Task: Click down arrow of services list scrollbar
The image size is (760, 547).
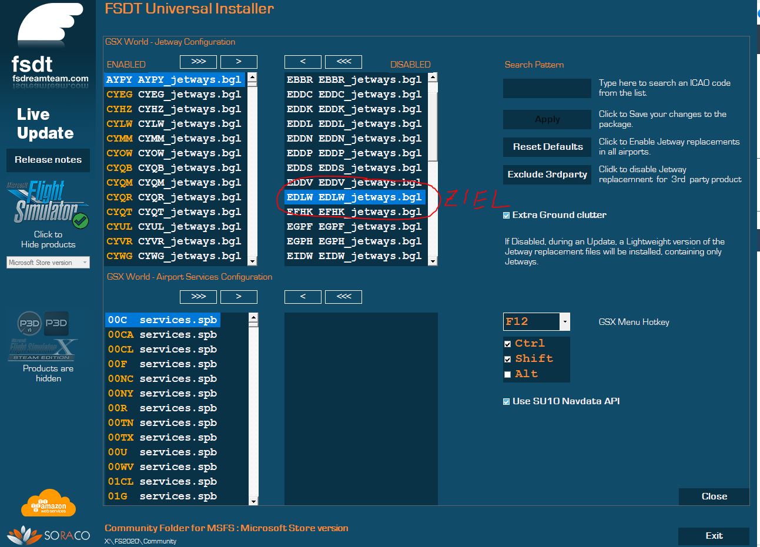Action: (x=253, y=501)
